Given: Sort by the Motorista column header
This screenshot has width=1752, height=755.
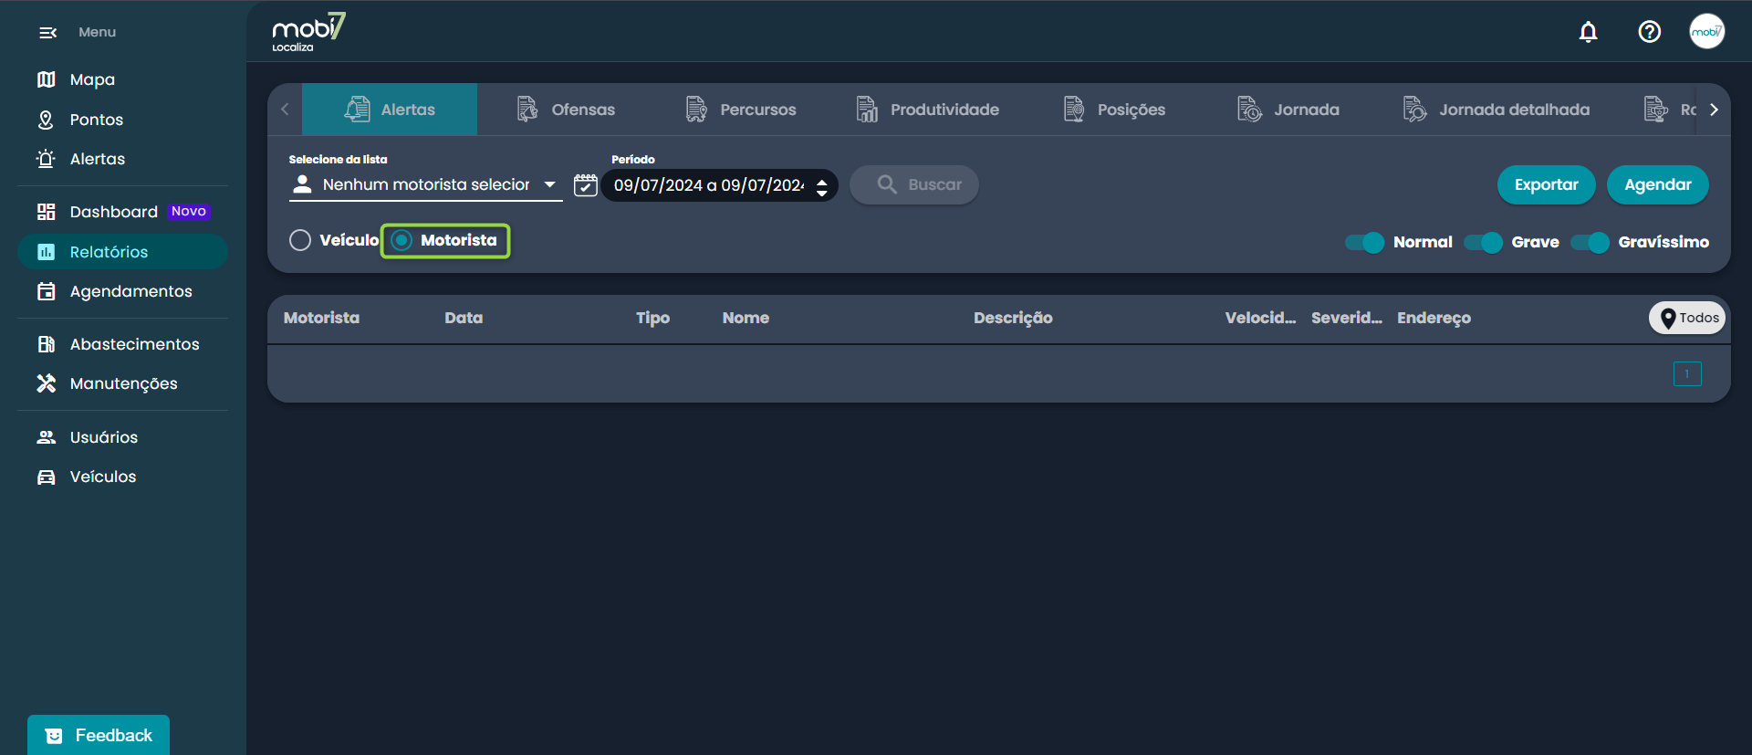Looking at the screenshot, I should (x=321, y=318).
